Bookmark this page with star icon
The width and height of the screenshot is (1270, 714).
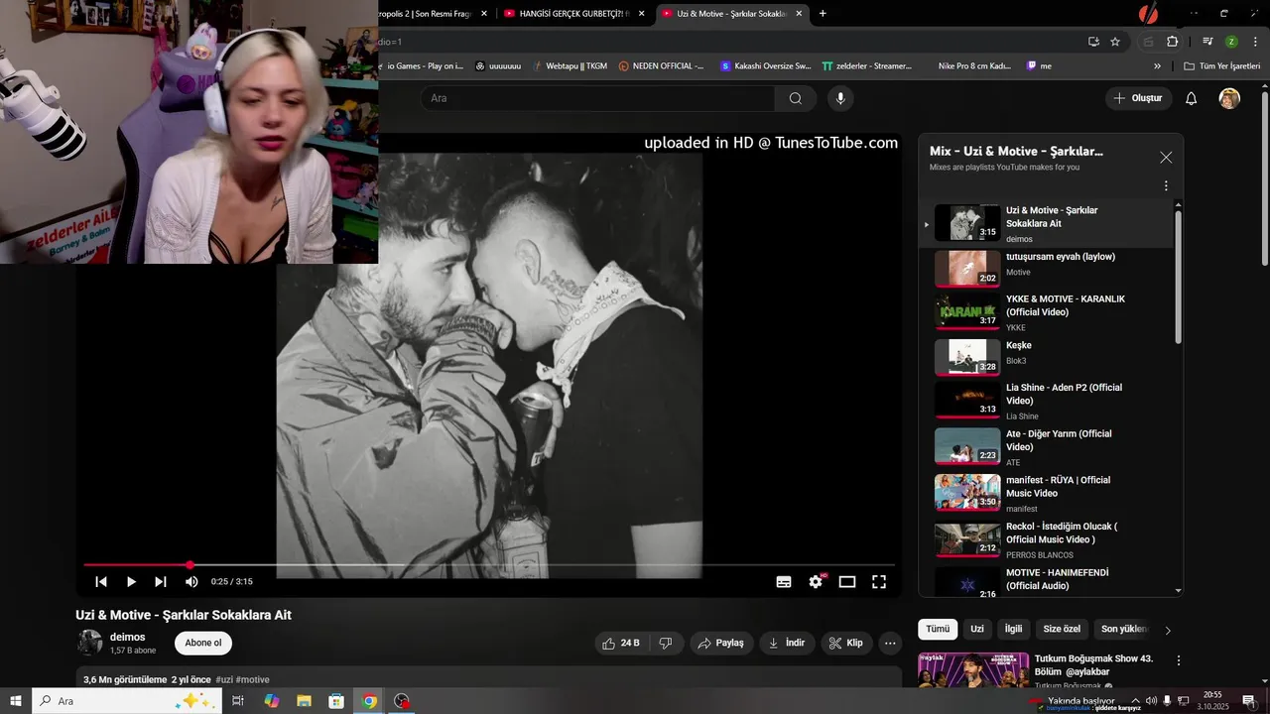point(1115,42)
